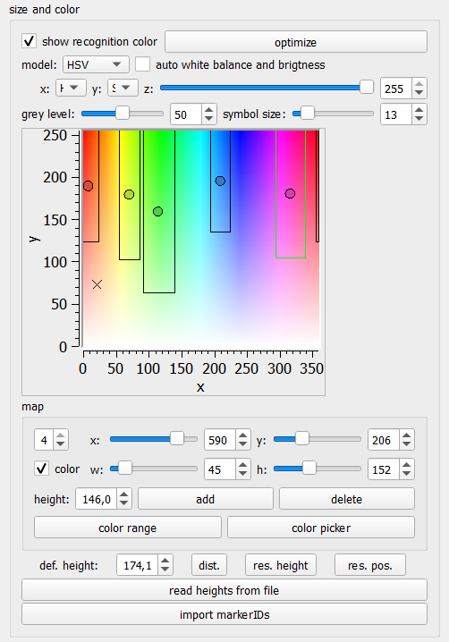The image size is (449, 642).
Task: Select the green circle marker in plot
Action: click(157, 211)
